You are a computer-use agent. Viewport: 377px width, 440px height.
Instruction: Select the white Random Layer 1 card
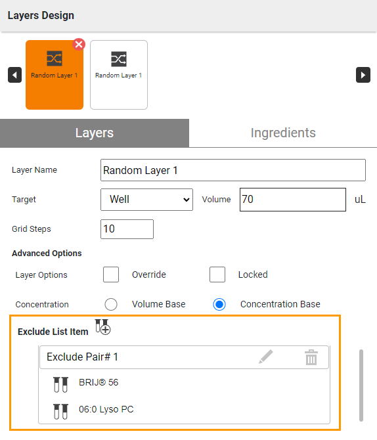119,75
